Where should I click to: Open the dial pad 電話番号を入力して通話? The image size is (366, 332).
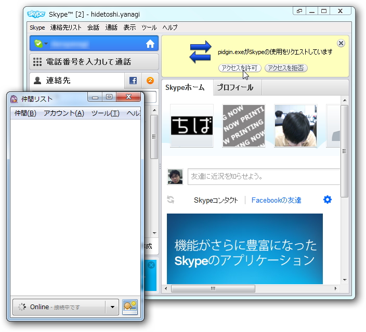94,62
